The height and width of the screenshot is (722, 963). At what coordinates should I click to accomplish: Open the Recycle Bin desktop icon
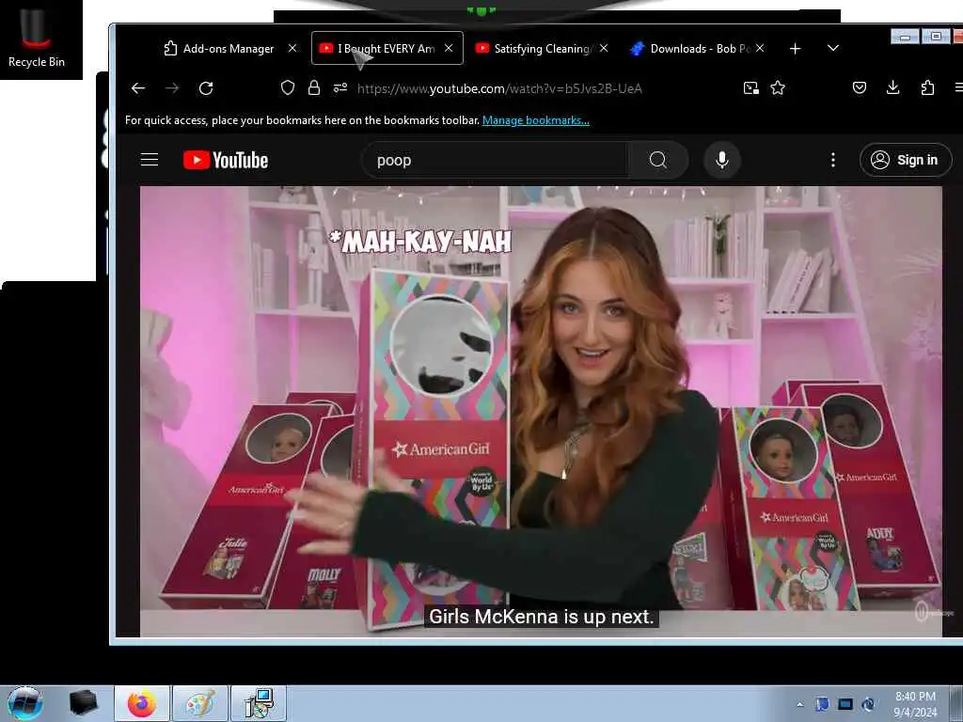point(37,38)
